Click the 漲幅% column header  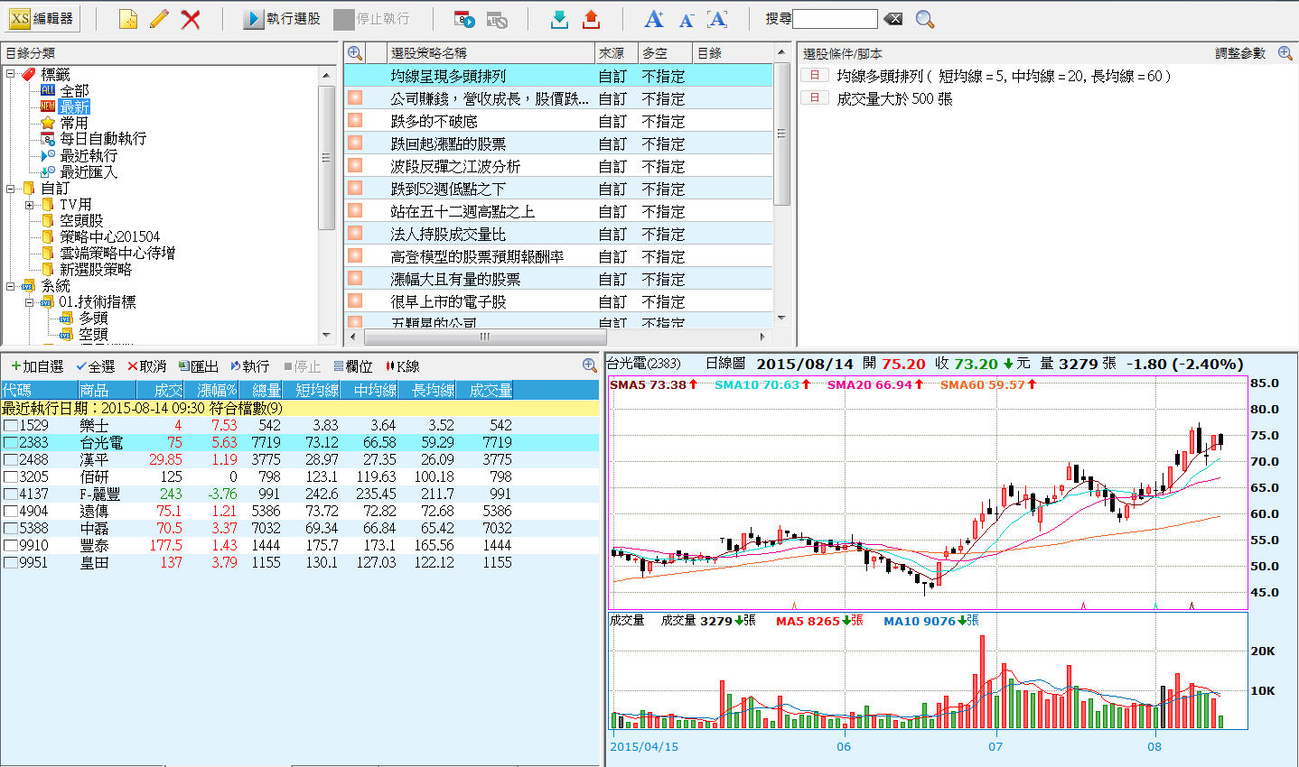pos(217,390)
